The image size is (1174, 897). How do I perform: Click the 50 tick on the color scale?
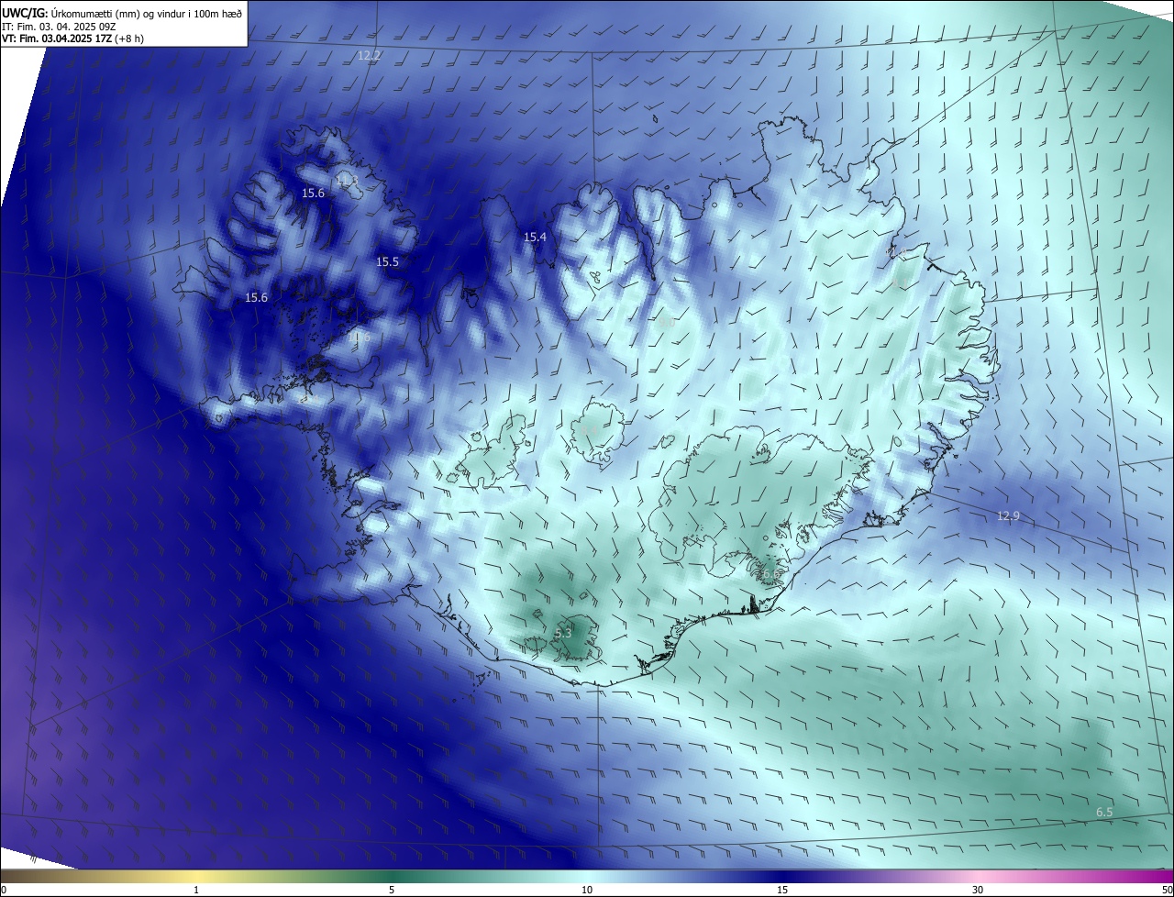click(1167, 890)
